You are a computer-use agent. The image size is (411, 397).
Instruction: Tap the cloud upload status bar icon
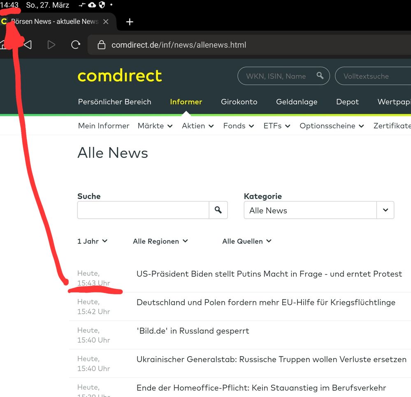(x=92, y=5)
